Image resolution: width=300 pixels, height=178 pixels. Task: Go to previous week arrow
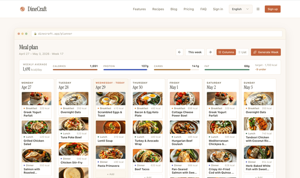(180, 52)
